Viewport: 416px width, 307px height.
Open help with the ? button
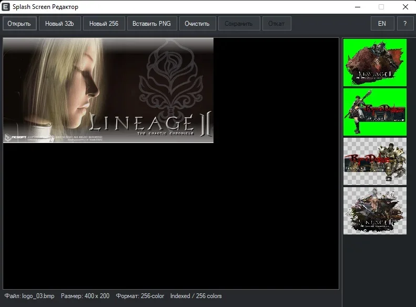click(x=405, y=24)
